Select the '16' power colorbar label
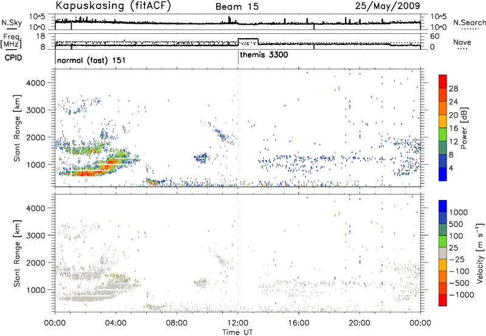Image resolution: width=486 pixels, height=336 pixels. pyautogui.click(x=453, y=129)
